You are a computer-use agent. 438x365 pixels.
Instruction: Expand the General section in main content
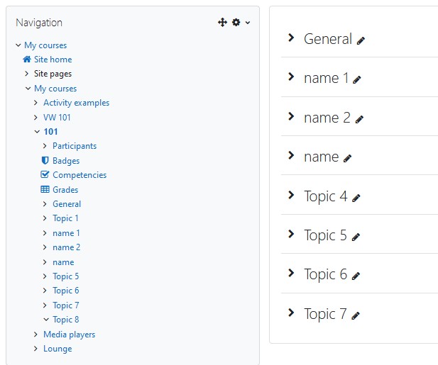291,38
